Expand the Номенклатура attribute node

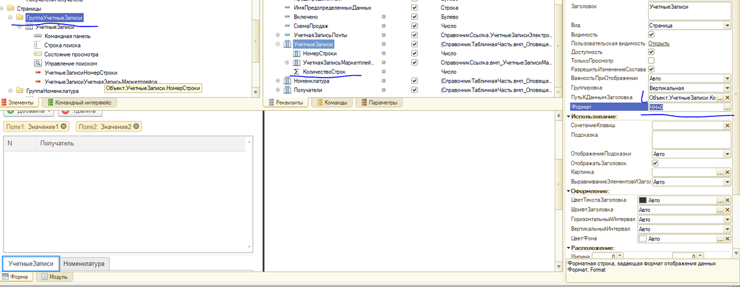(x=278, y=81)
